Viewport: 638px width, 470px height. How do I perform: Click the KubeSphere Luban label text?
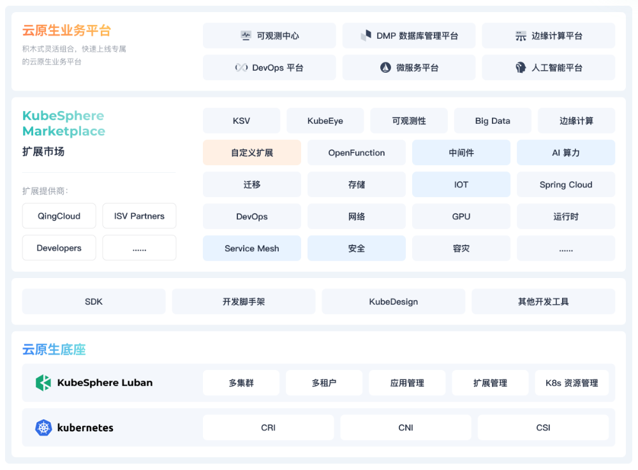click(105, 383)
